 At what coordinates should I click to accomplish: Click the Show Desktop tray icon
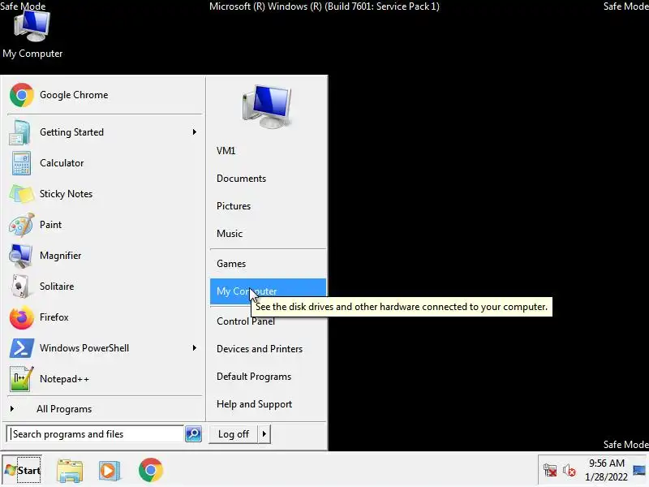[x=639, y=471]
